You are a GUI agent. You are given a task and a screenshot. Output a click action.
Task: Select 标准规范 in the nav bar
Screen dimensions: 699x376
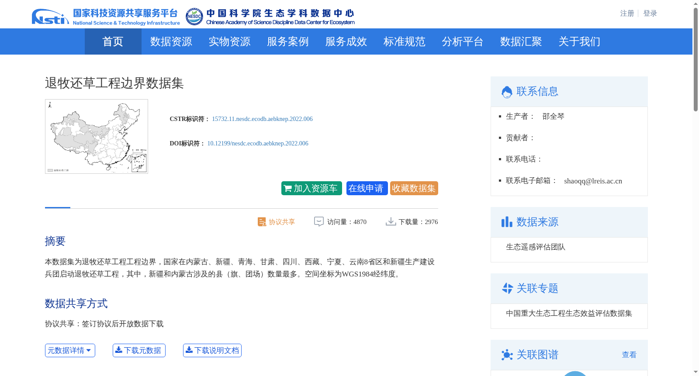coord(405,41)
